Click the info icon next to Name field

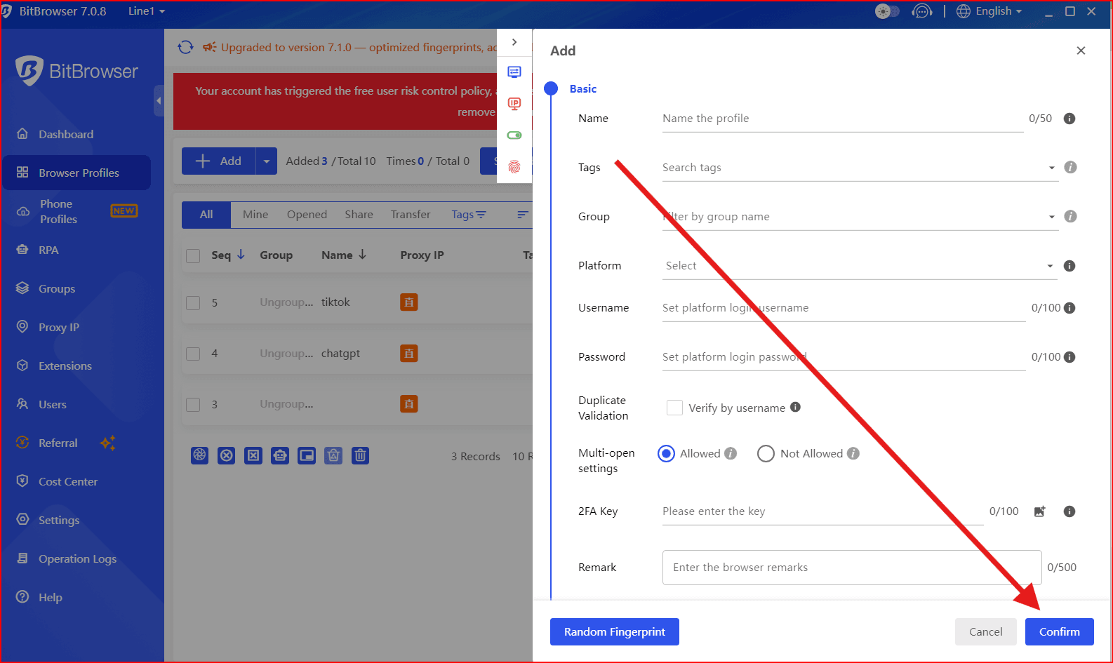coord(1069,119)
